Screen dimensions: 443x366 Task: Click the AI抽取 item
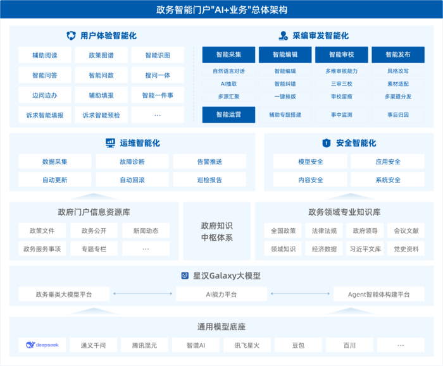pyautogui.click(x=228, y=84)
